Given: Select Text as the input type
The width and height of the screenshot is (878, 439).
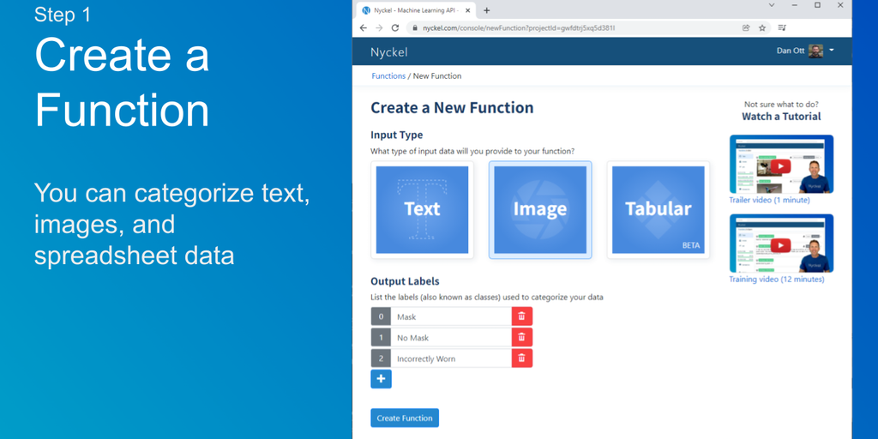Looking at the screenshot, I should (x=422, y=209).
